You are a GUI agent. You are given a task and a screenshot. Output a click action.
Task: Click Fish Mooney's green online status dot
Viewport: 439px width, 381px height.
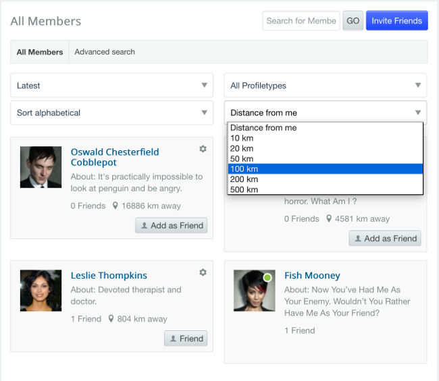pos(267,278)
